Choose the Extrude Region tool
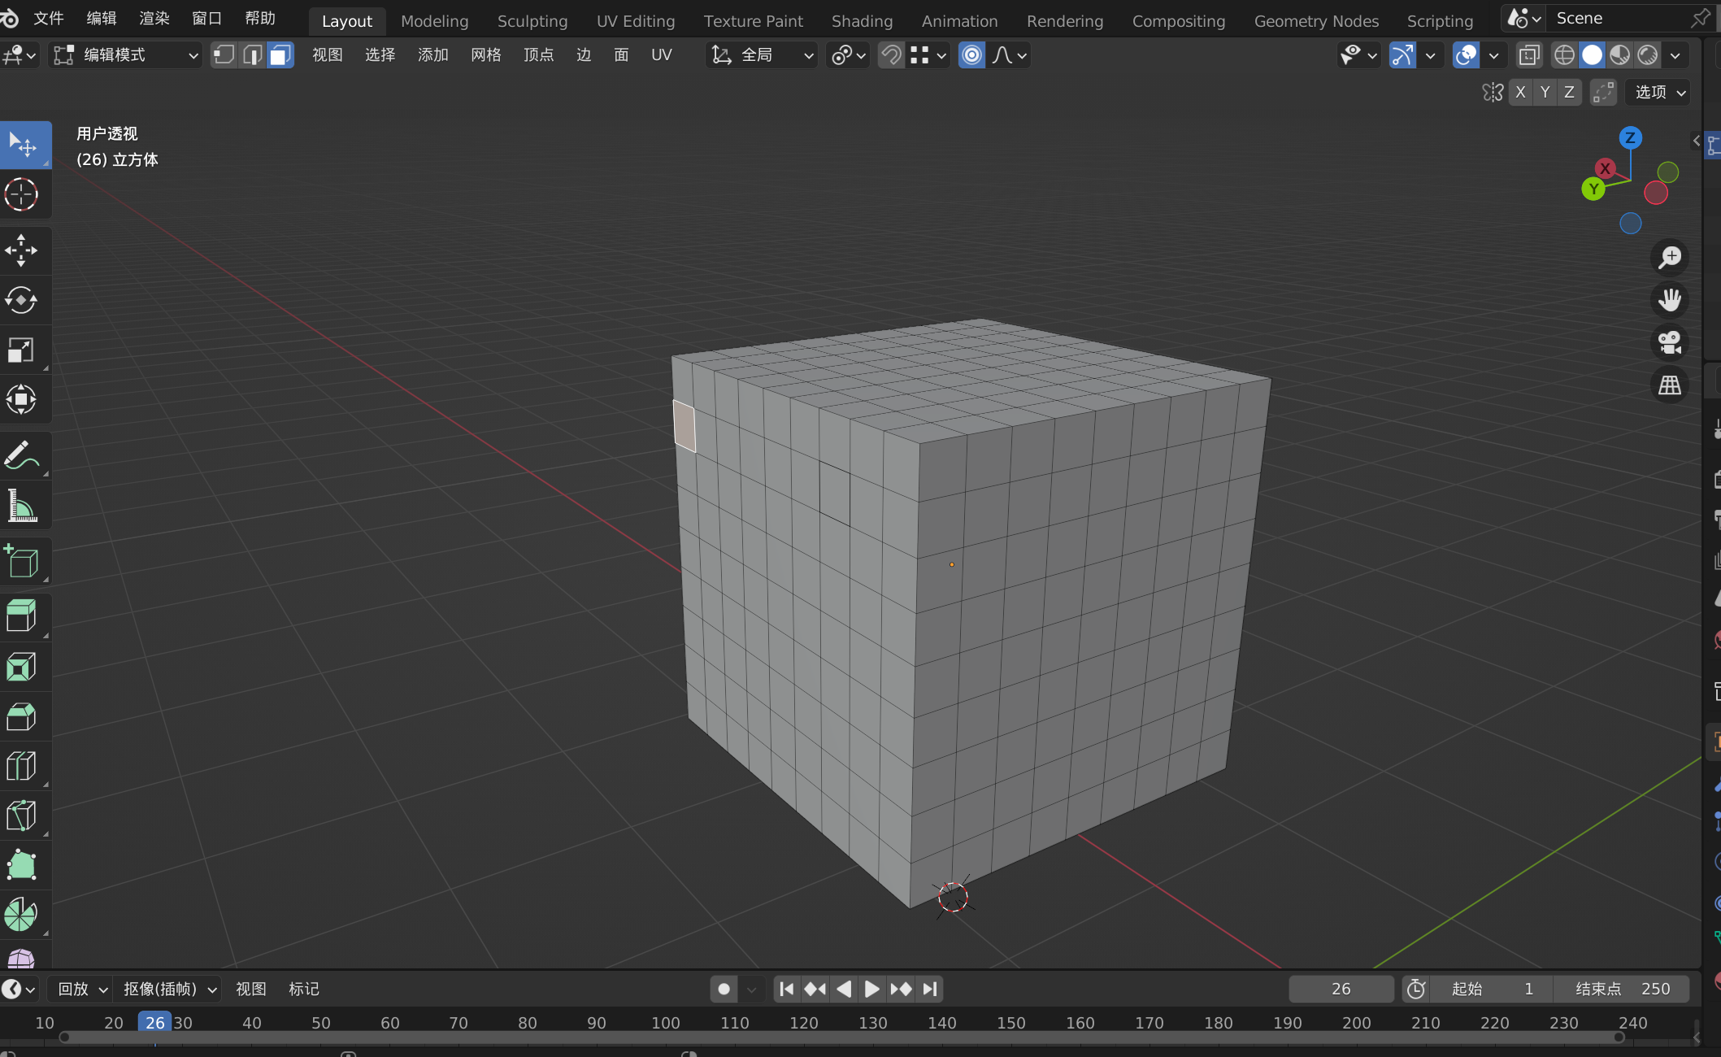Screen dimensions: 1721x1057 click(x=21, y=615)
